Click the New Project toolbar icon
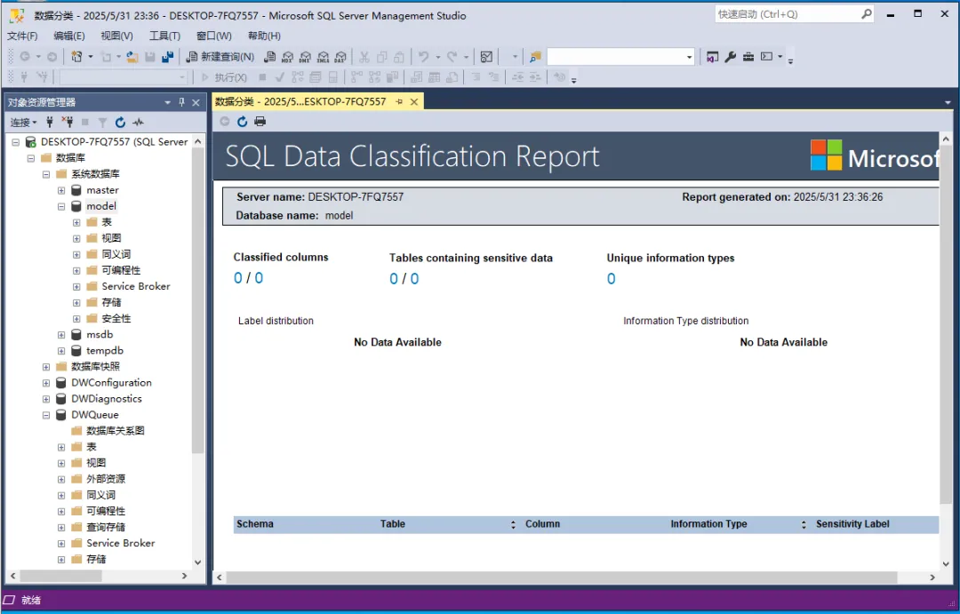This screenshot has height=614, width=960. pos(76,57)
